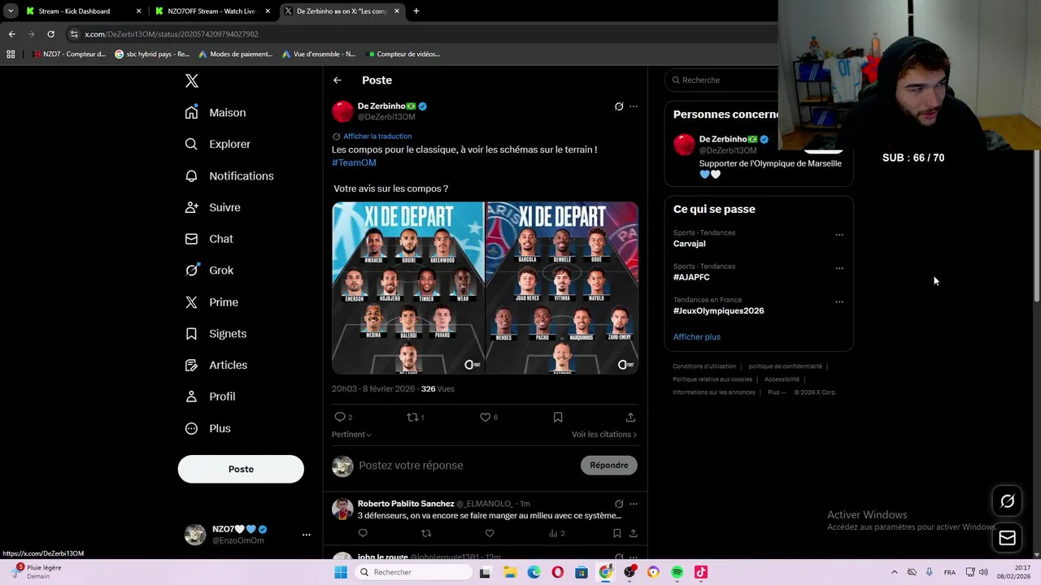Open the Paris XI de départ image
The width and height of the screenshot is (1041, 585).
click(x=562, y=288)
